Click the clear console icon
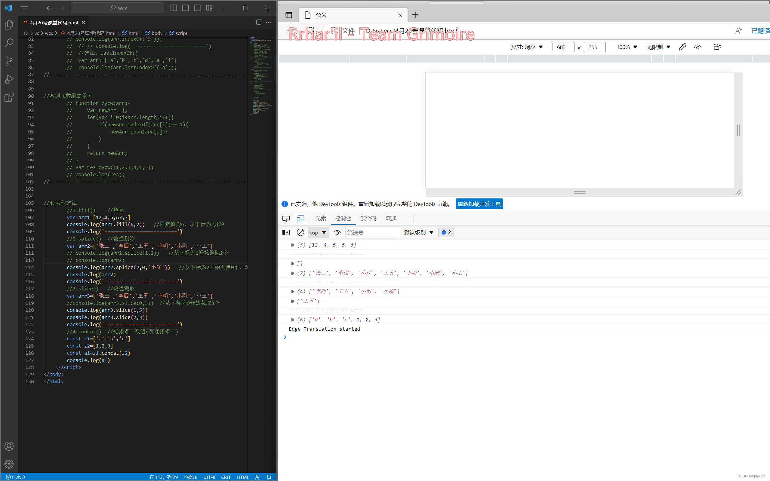This screenshot has height=481, width=770. tap(300, 233)
